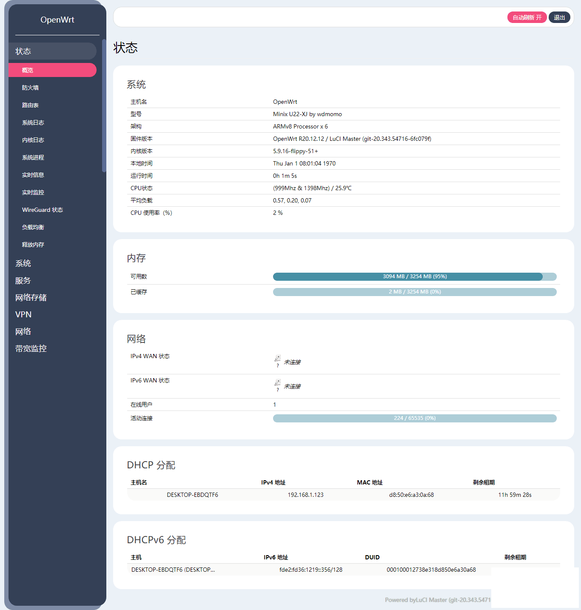Expand the 服务 sidebar menu

[x=23, y=280]
